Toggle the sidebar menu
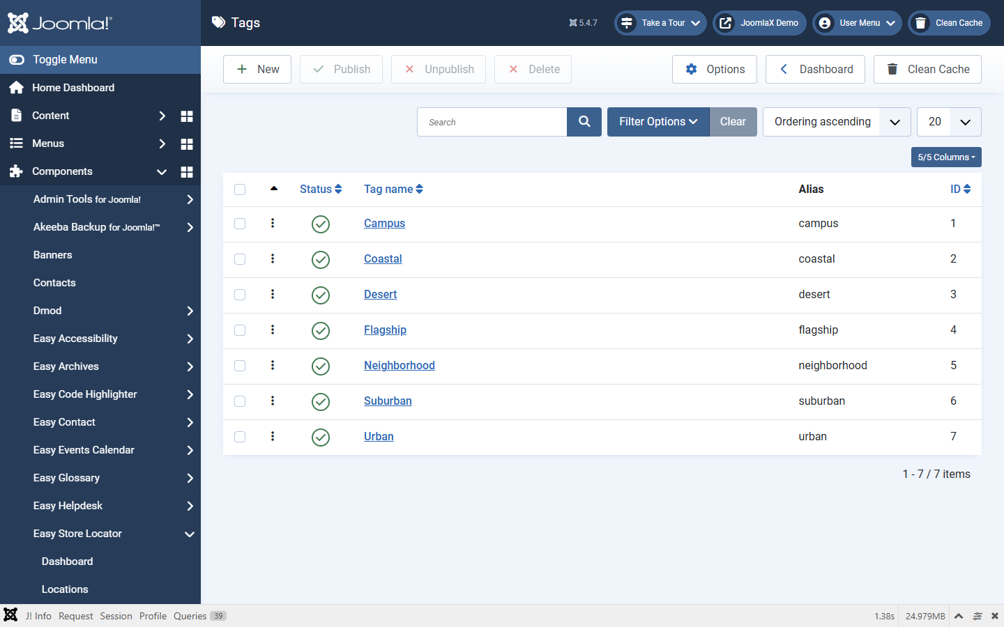1004x627 pixels. [100, 60]
